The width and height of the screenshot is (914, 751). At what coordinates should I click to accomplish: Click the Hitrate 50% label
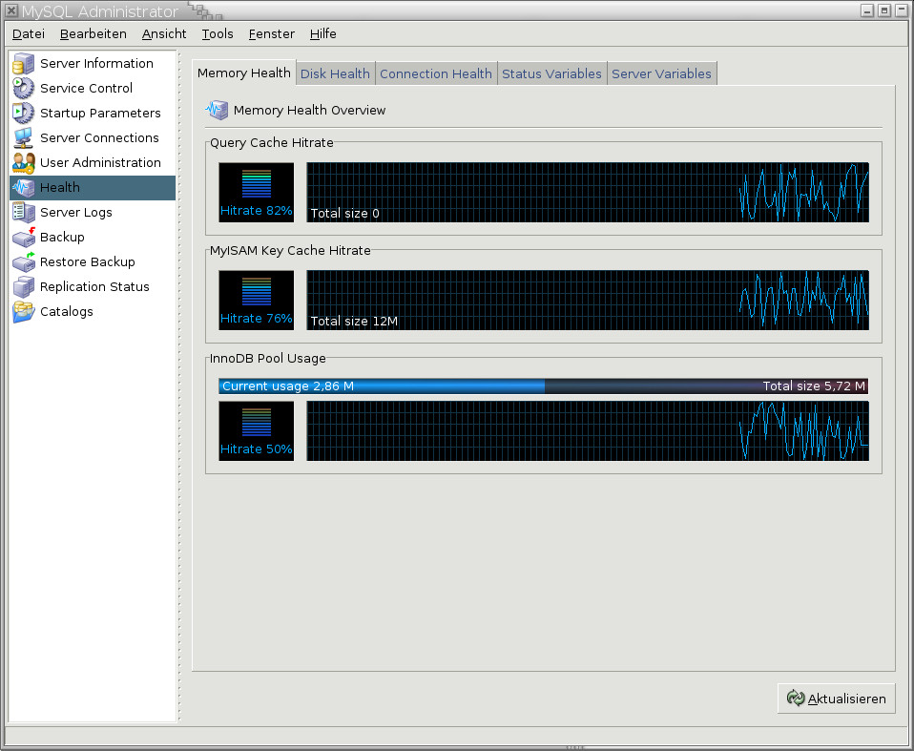(257, 449)
